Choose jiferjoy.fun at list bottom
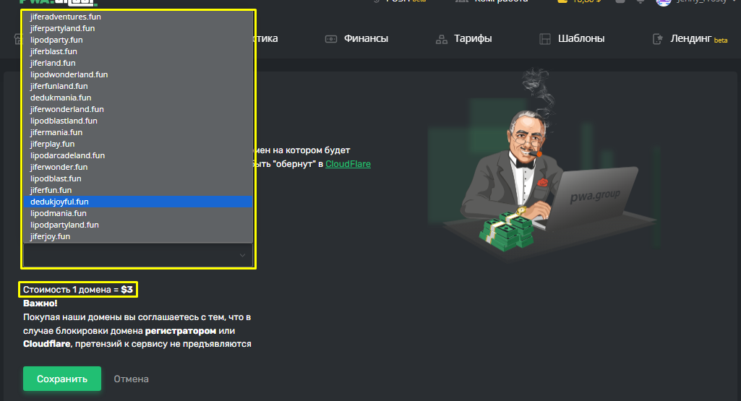The width and height of the screenshot is (741, 401). click(138, 236)
